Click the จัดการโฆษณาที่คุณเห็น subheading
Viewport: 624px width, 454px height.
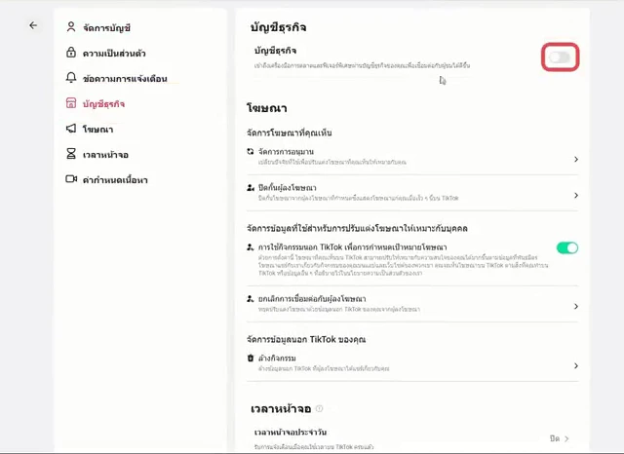[290, 132]
